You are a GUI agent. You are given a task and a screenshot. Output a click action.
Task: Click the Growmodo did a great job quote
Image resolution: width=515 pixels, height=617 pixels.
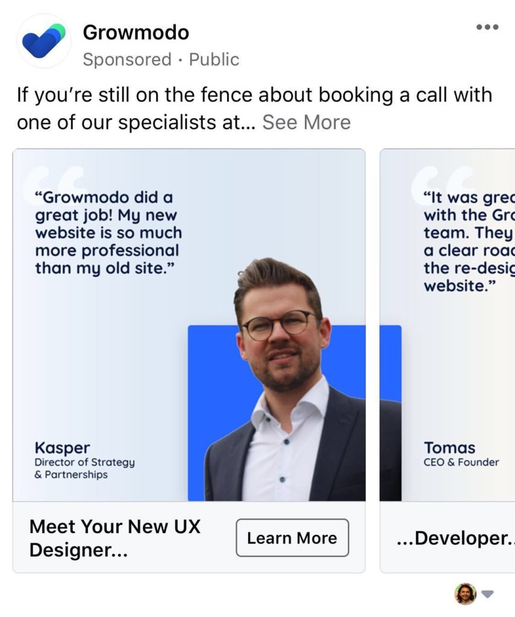108,233
